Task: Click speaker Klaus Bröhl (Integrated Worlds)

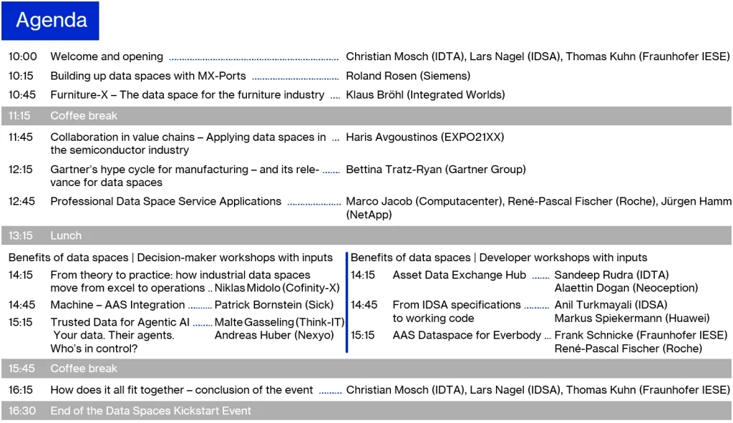Action: pyautogui.click(x=425, y=94)
